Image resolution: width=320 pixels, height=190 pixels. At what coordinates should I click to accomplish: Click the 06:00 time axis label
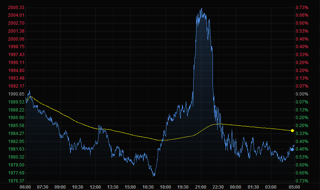point(25,187)
